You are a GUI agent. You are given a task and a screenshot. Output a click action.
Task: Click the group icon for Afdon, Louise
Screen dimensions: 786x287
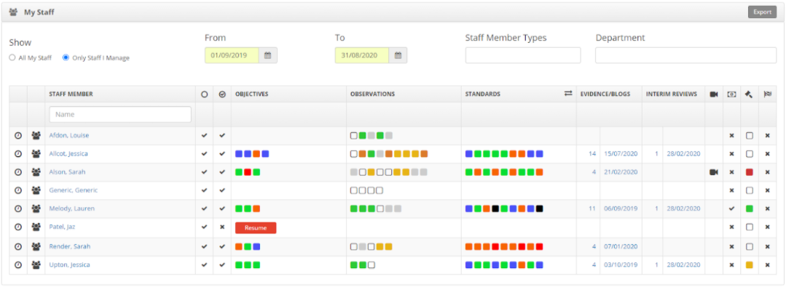36,135
